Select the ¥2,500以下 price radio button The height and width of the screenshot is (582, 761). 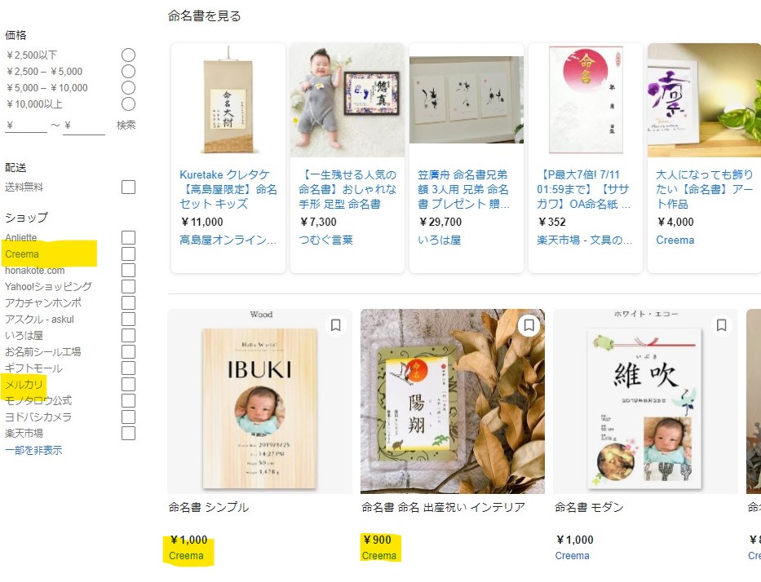128,55
